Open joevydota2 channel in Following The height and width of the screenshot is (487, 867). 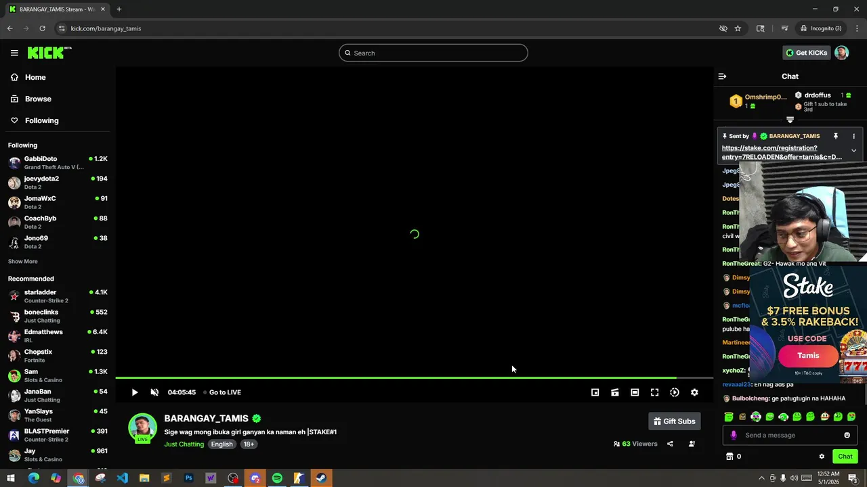pos(58,183)
